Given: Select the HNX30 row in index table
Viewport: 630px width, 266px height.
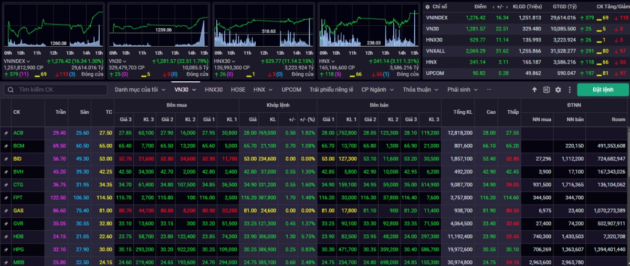Looking at the screenshot, I should point(526,40).
